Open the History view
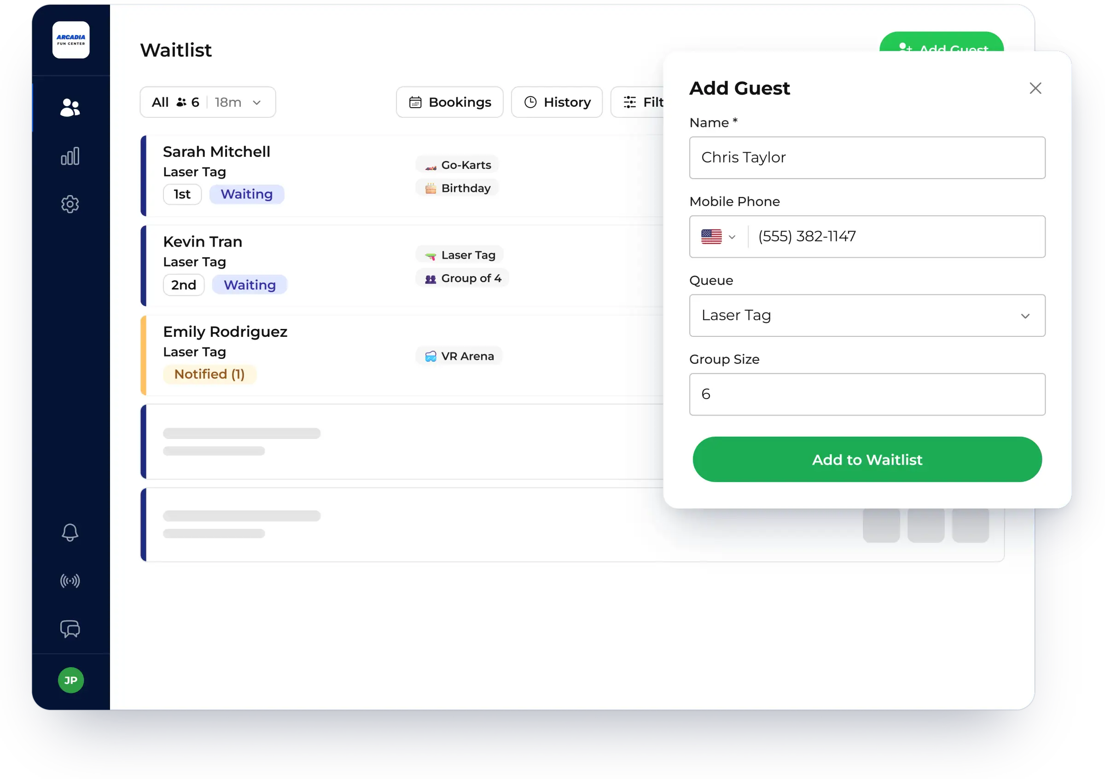 click(x=557, y=102)
